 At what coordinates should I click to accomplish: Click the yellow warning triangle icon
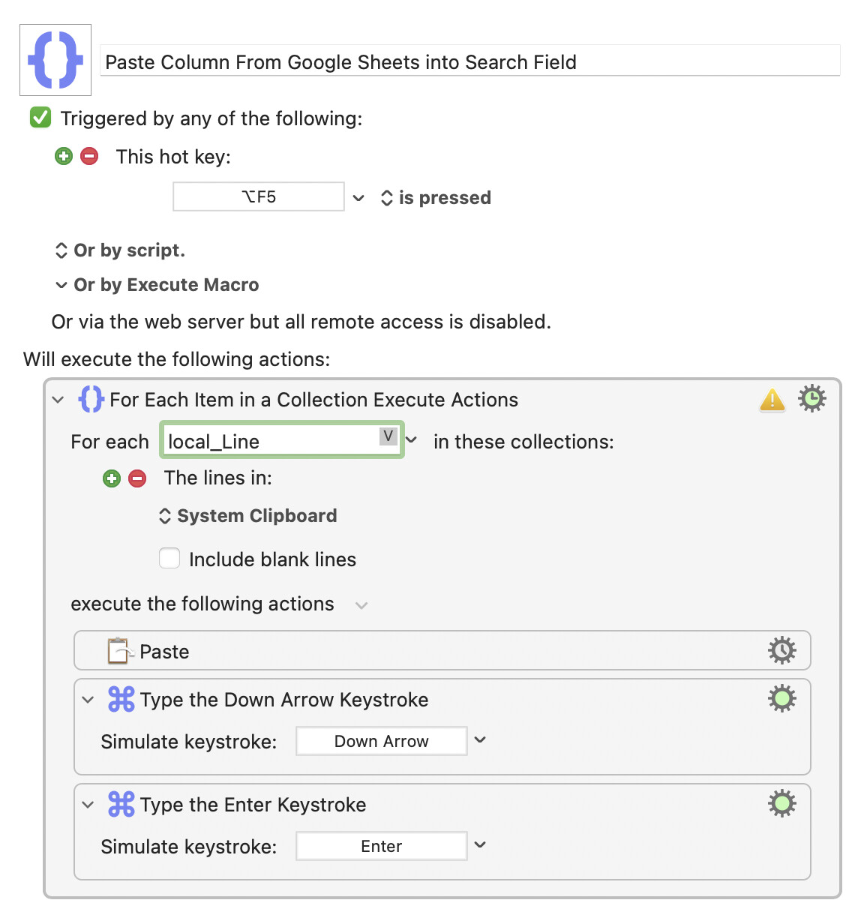pos(772,400)
